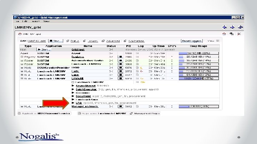Click the Up Time column header
257x144 pixels.
[x=158, y=46]
